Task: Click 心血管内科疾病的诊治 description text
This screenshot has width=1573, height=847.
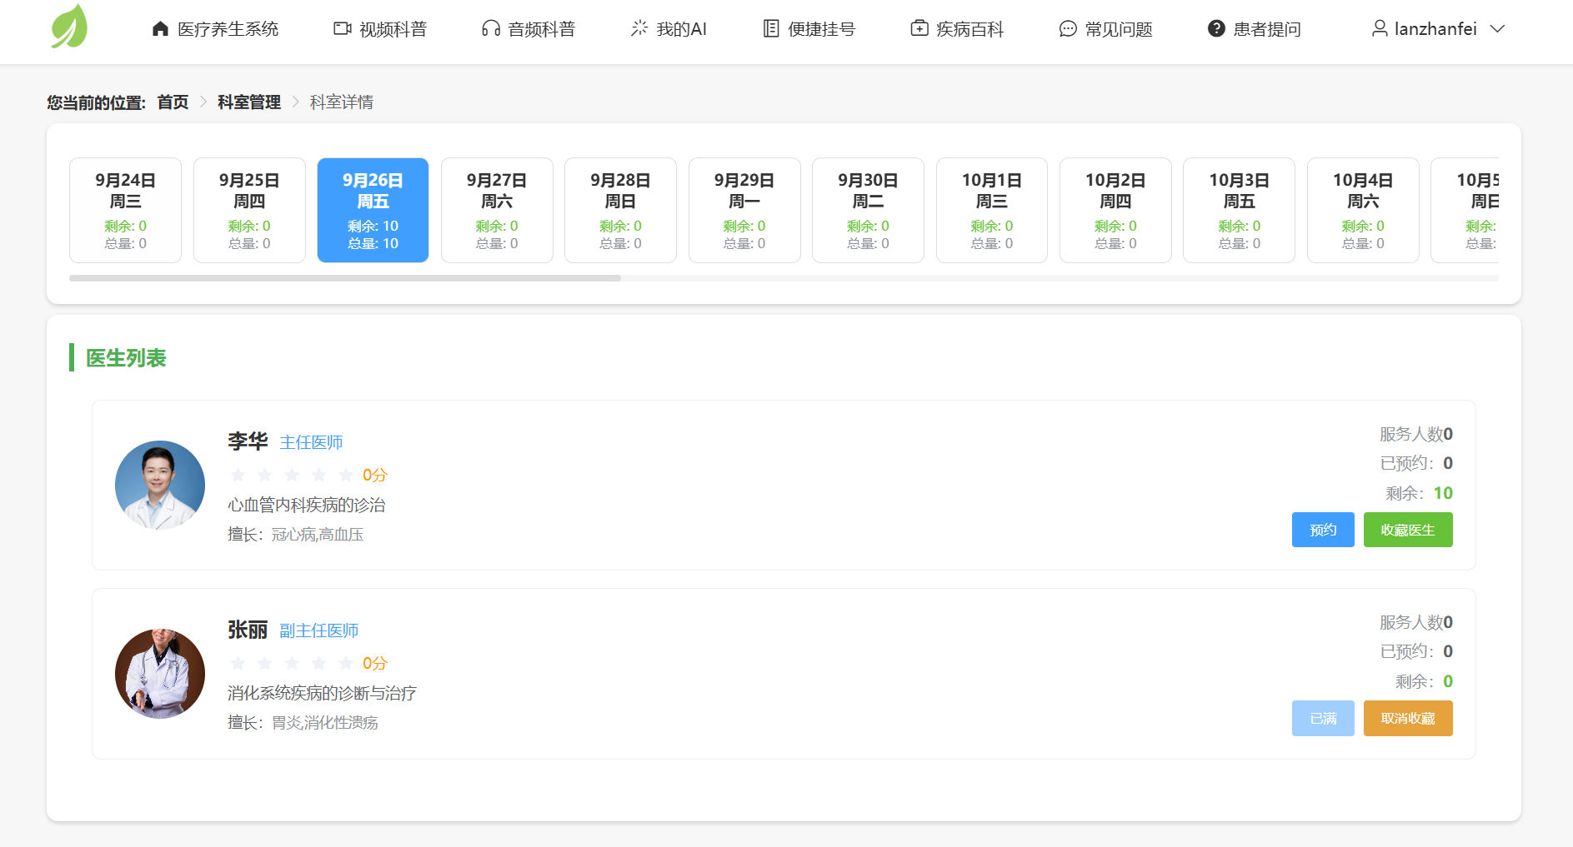Action: pyautogui.click(x=307, y=505)
